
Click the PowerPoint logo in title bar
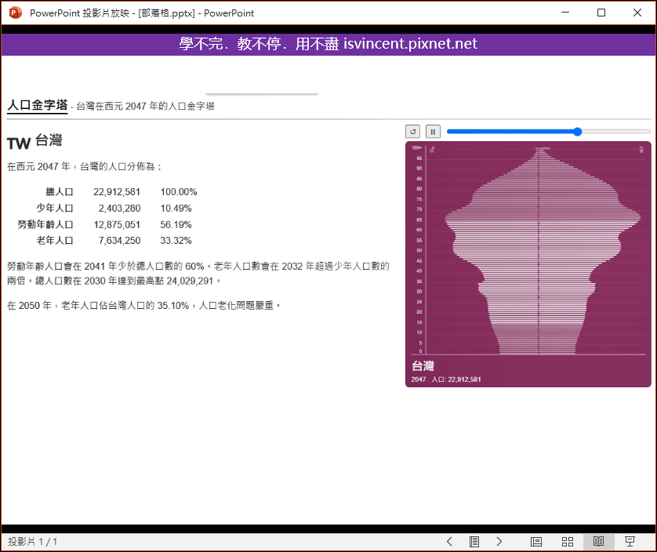(x=15, y=13)
